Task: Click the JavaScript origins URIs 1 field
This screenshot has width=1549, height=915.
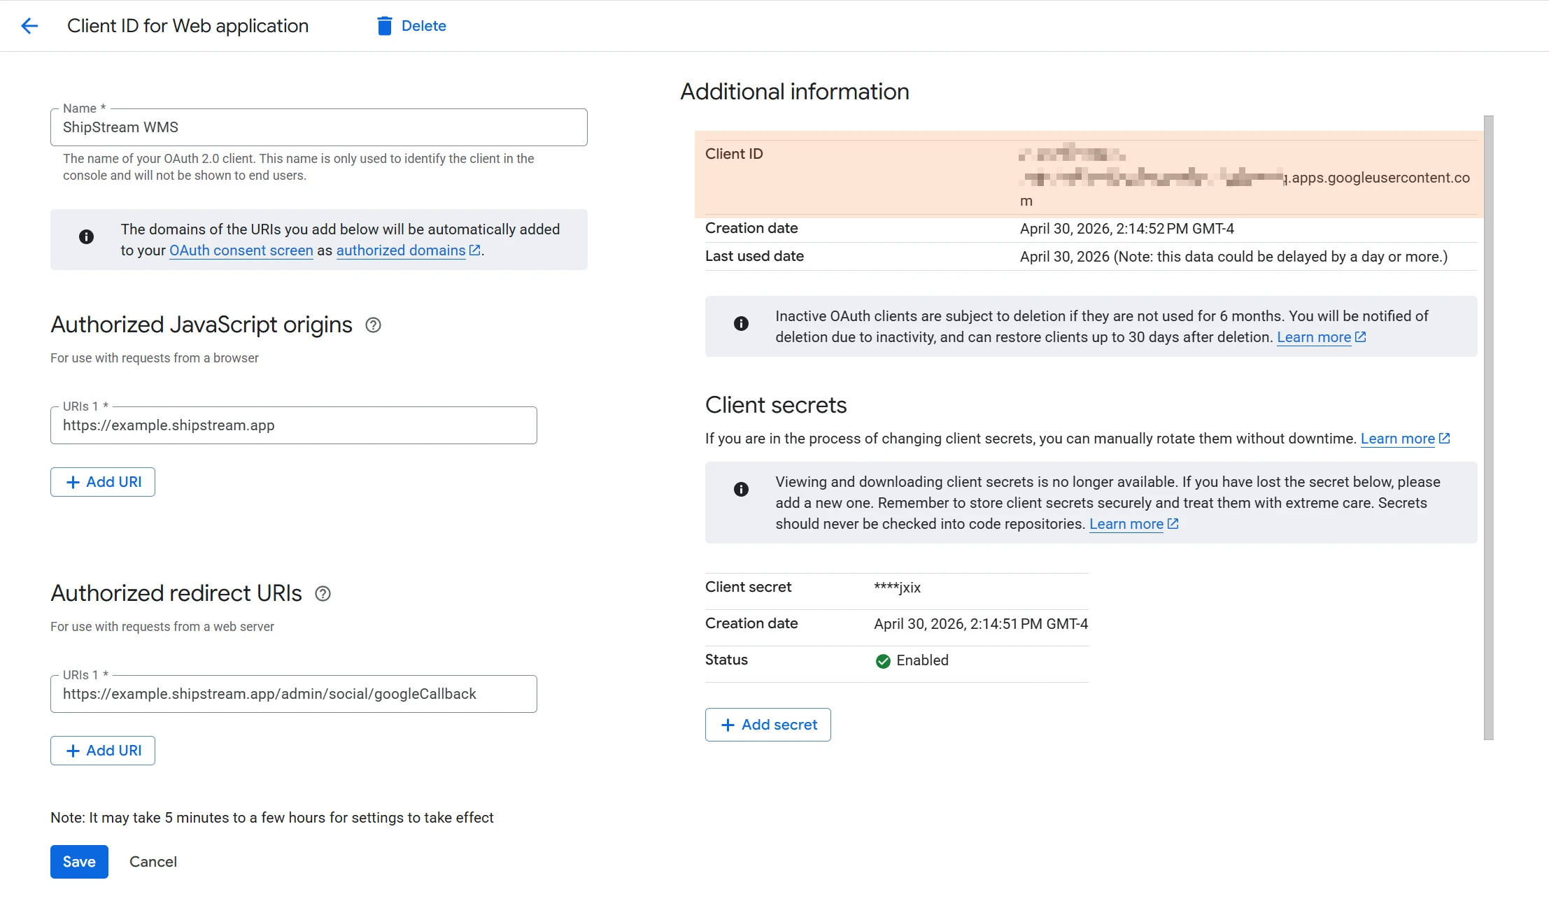Action: click(x=294, y=425)
